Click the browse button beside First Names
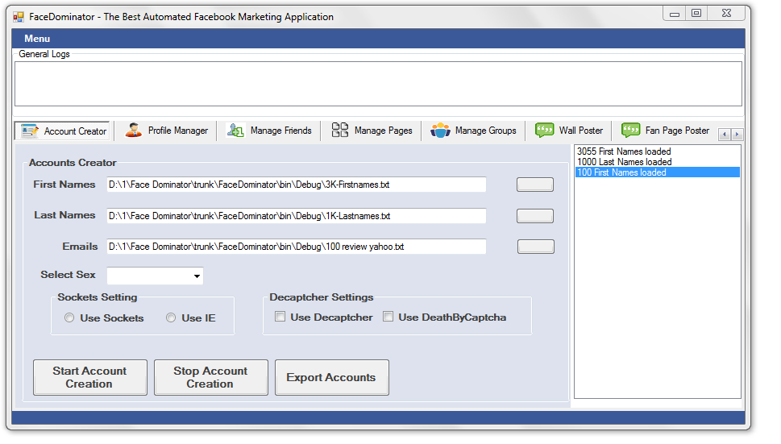781x444 pixels. 535,185
